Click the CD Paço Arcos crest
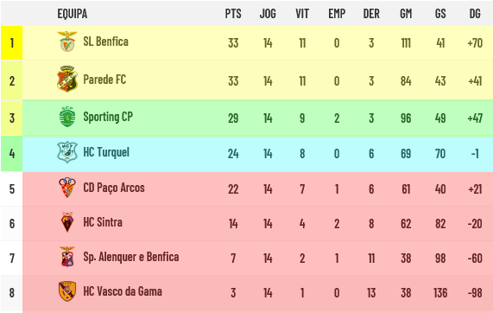 click(x=67, y=188)
